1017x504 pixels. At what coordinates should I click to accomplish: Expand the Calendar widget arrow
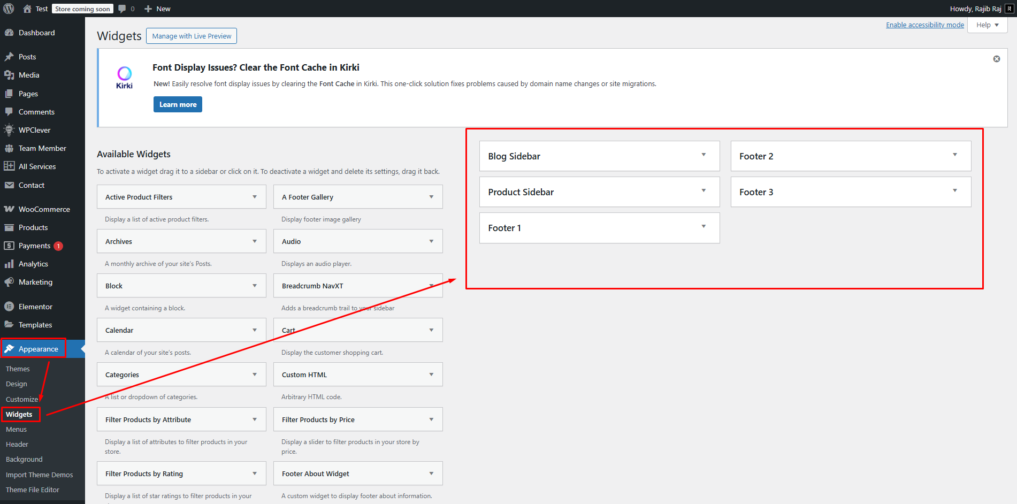point(255,330)
